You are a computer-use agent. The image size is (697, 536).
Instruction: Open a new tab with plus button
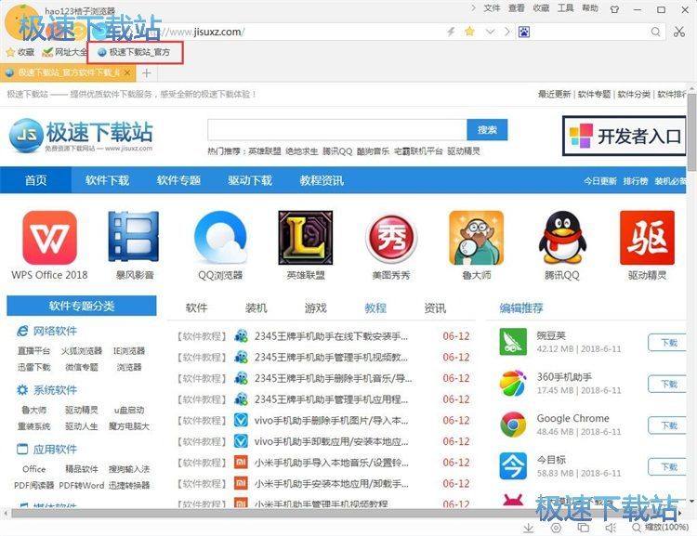click(x=147, y=72)
